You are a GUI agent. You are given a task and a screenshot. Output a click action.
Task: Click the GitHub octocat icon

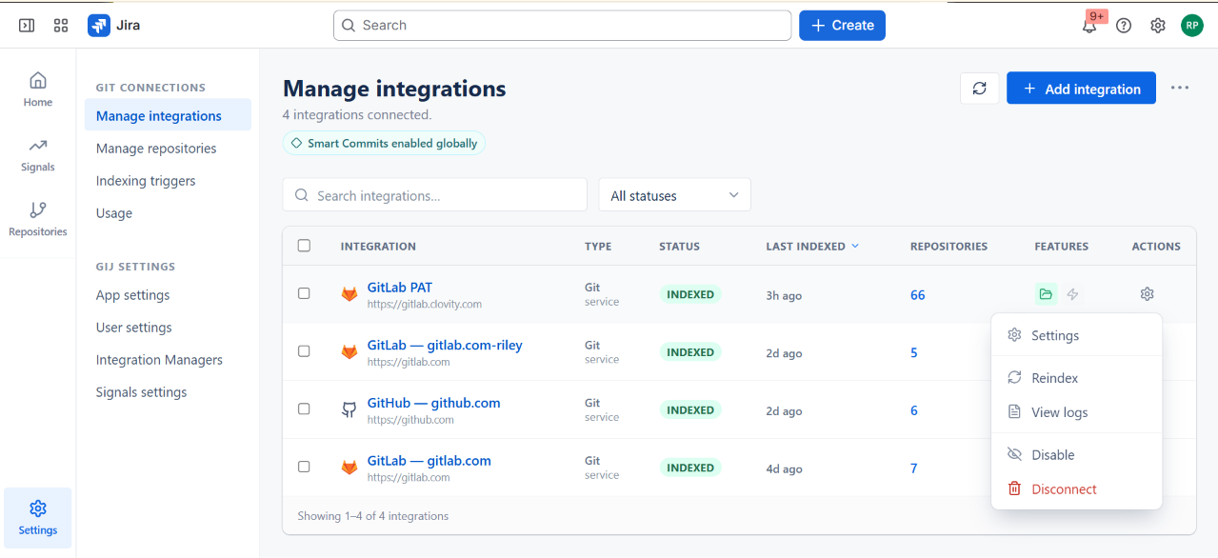(x=349, y=410)
